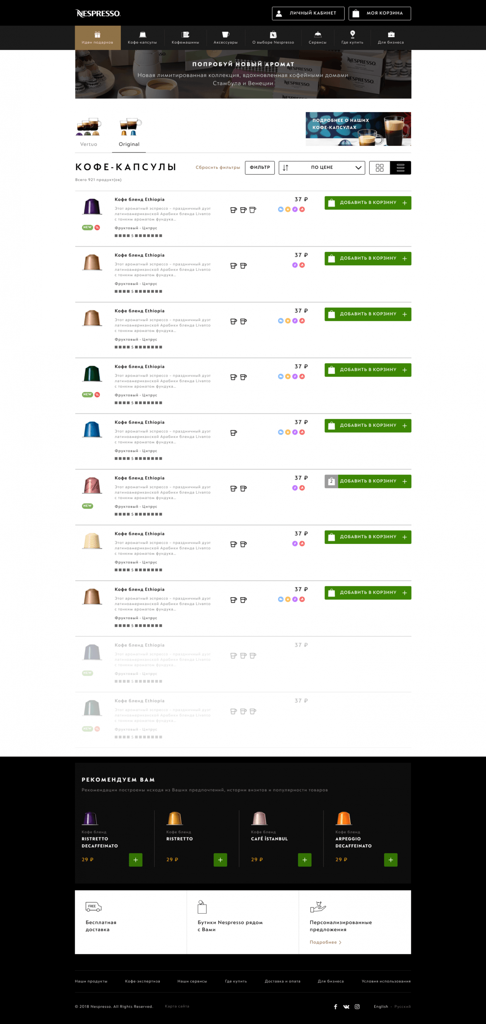This screenshot has height=1024, width=486.
Task: Open the Кофемашины menu item
Action: (185, 38)
